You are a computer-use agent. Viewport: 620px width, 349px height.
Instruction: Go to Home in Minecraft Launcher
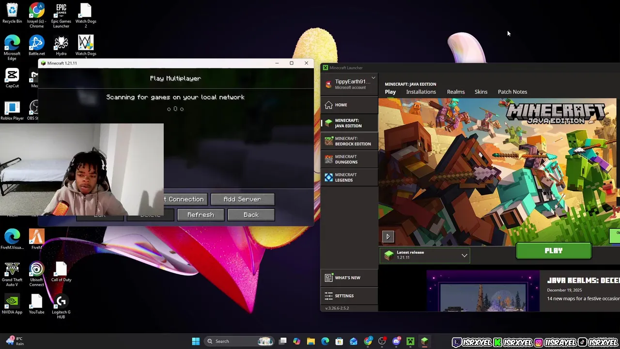(349, 105)
